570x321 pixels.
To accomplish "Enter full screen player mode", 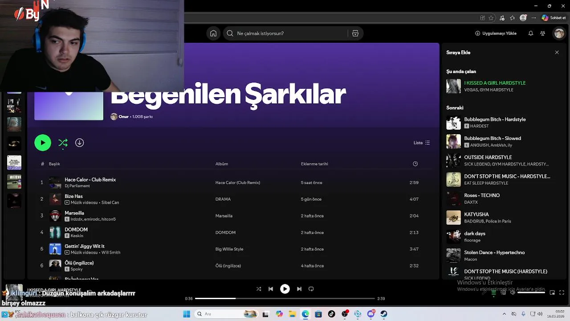I will point(562,293).
